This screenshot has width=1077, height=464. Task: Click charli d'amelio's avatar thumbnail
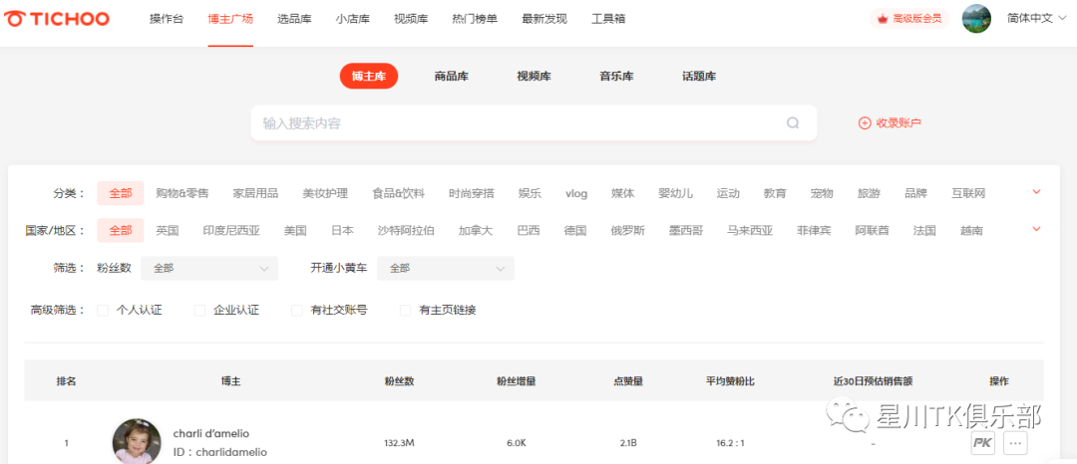137,442
